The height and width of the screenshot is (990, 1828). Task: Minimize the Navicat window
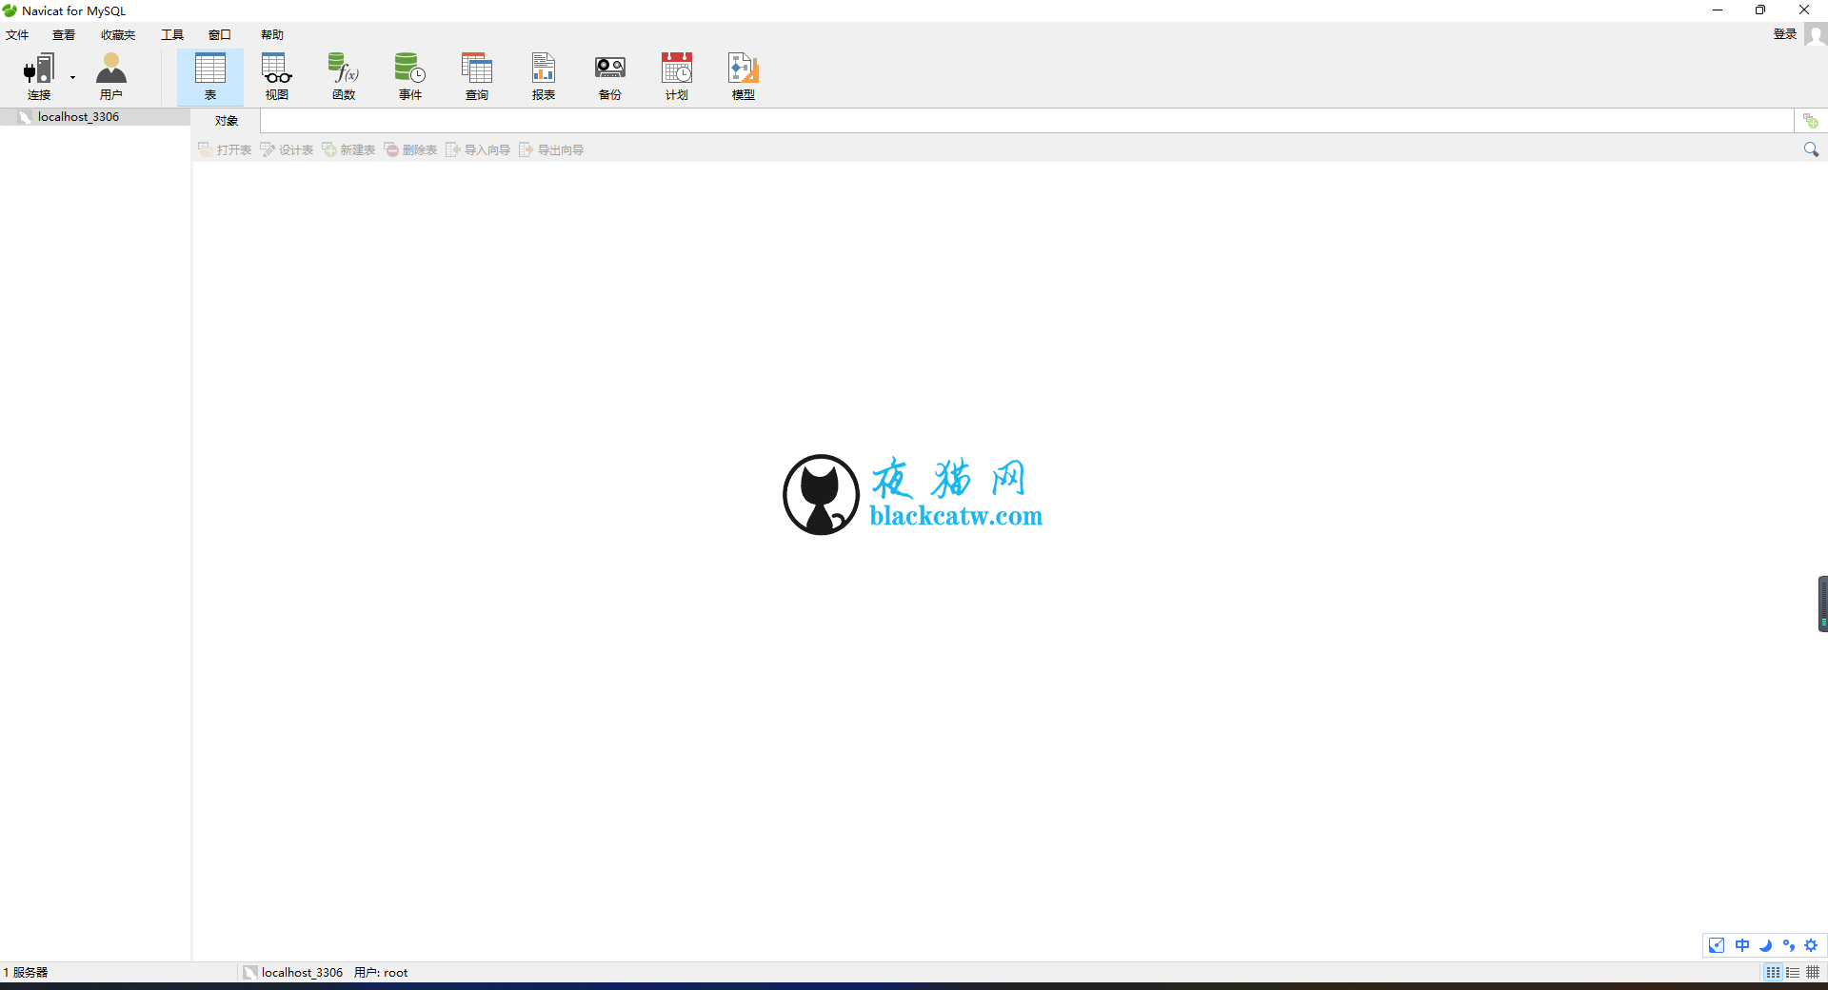(x=1718, y=10)
